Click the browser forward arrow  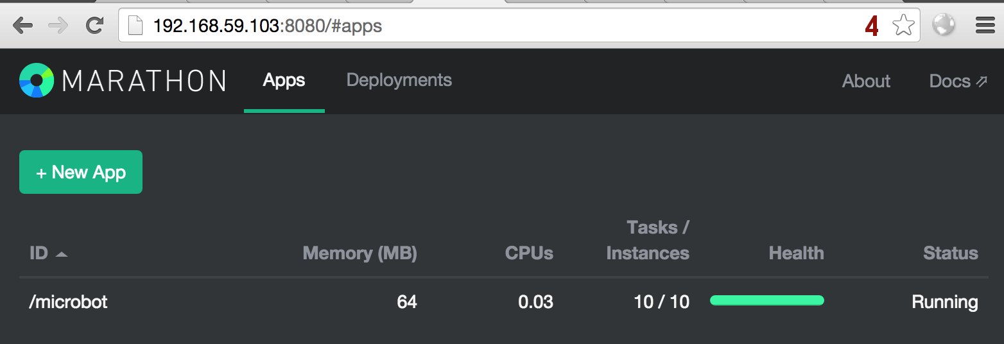(58, 26)
